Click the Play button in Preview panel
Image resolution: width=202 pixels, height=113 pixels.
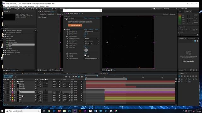point(184,30)
